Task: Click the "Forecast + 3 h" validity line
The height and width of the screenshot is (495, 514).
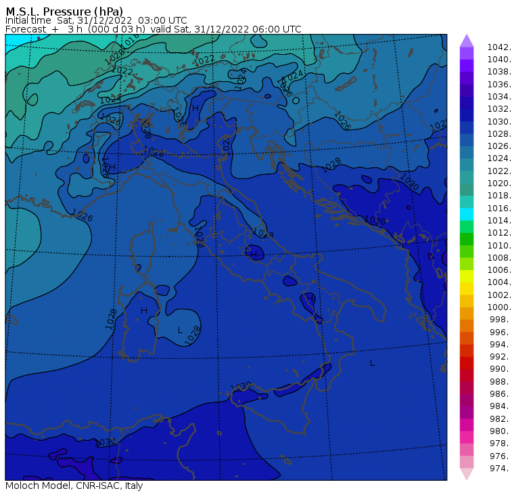Action: click(153, 29)
